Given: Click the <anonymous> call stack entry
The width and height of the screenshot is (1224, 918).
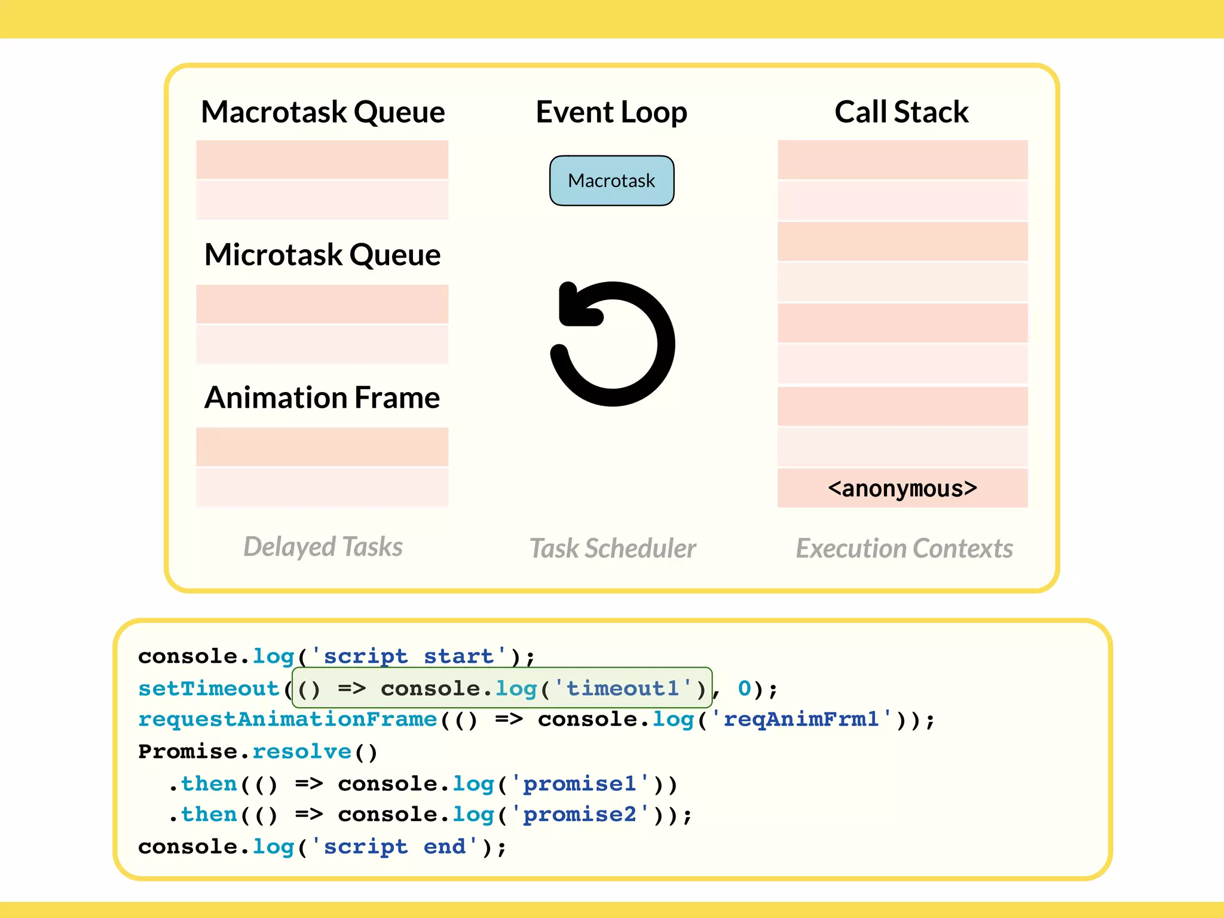Looking at the screenshot, I should [x=902, y=488].
